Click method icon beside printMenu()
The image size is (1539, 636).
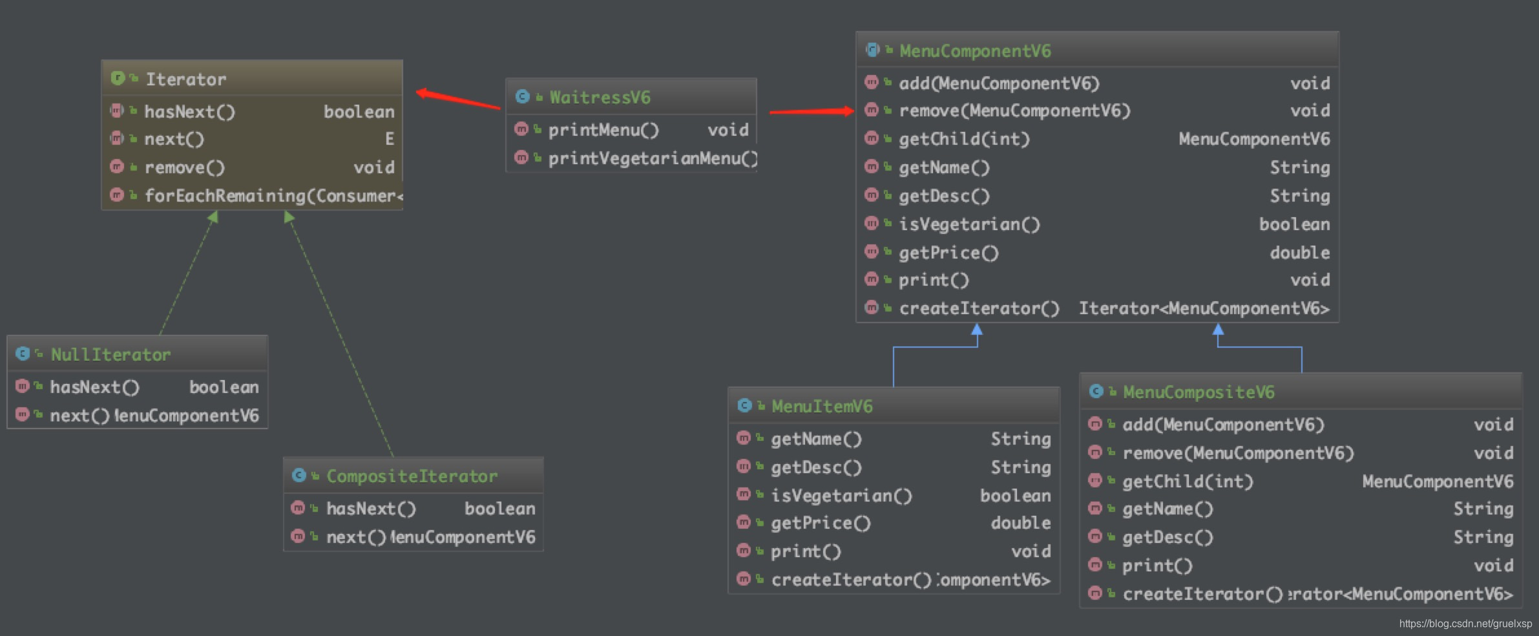click(521, 129)
